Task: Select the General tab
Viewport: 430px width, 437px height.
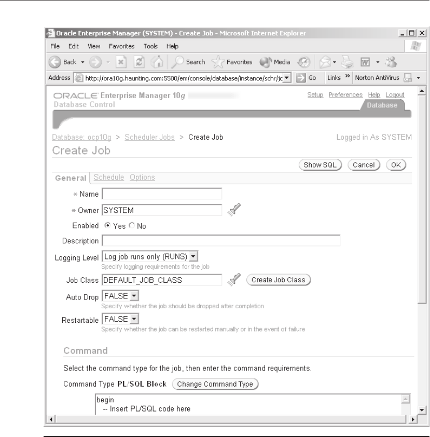Action: tap(71, 178)
